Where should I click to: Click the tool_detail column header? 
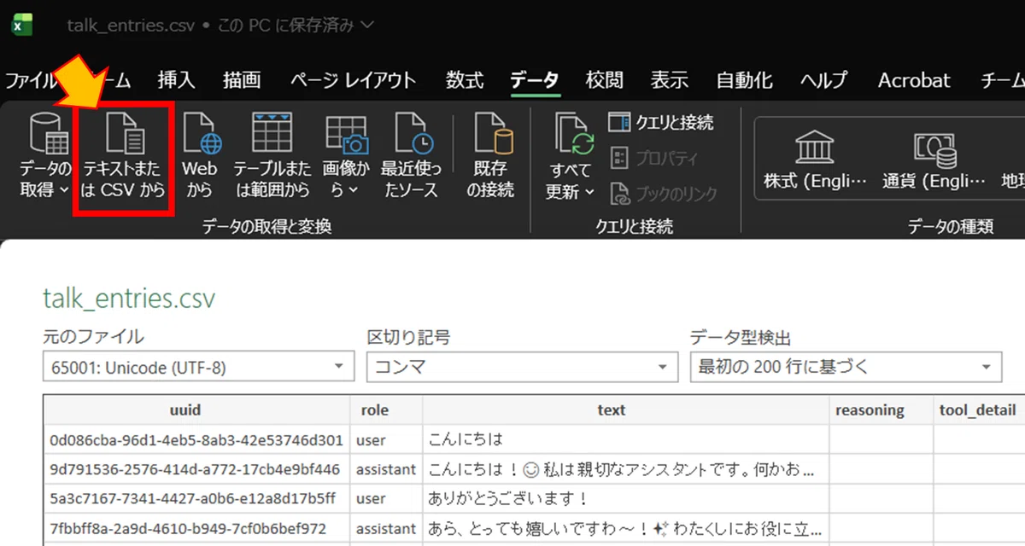click(978, 410)
